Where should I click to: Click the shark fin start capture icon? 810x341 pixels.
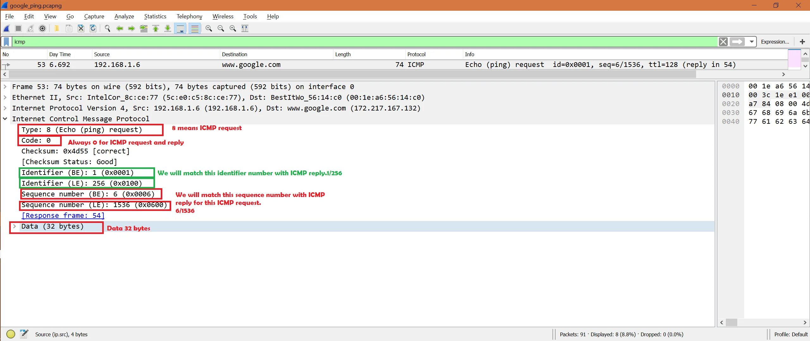7,29
